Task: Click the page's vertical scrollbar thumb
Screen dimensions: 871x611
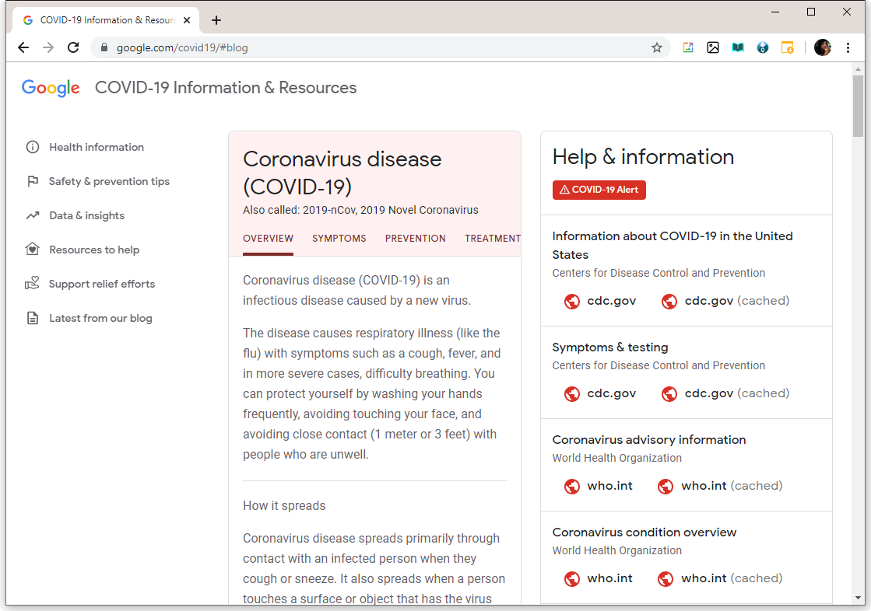Action: [x=858, y=105]
